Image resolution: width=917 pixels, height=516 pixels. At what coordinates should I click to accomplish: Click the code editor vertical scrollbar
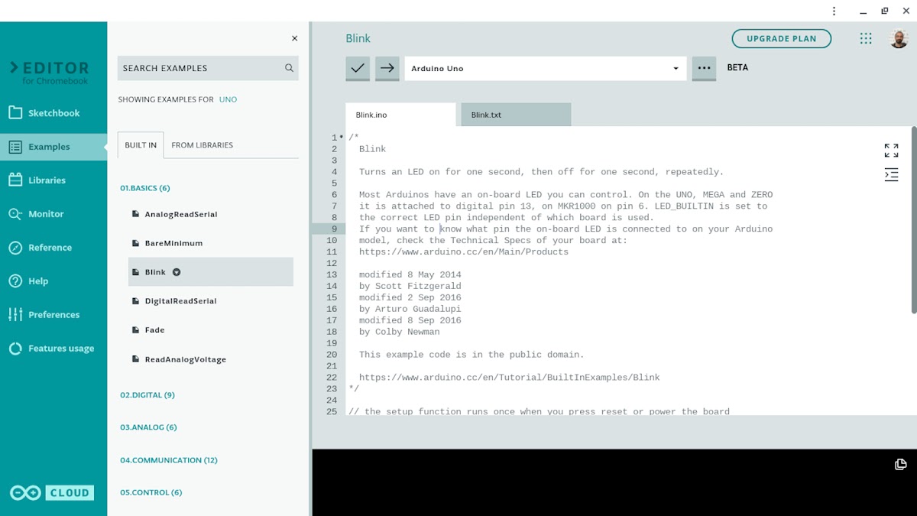pos(914,222)
